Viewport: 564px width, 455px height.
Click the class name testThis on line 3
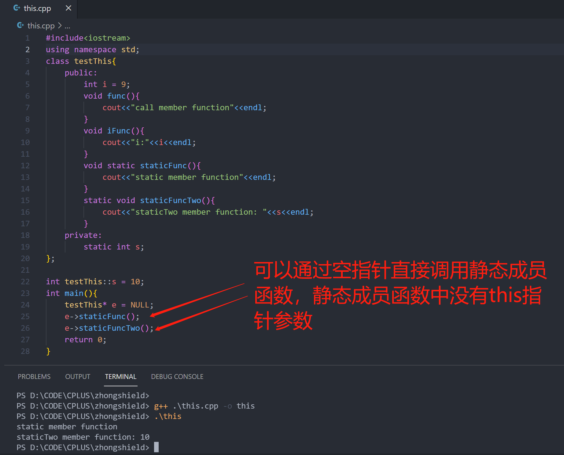[x=93, y=61]
